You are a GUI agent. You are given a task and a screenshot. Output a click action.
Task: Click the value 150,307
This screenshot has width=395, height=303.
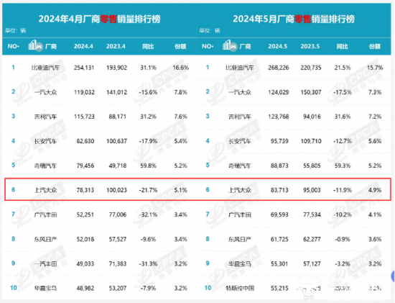click(311, 92)
